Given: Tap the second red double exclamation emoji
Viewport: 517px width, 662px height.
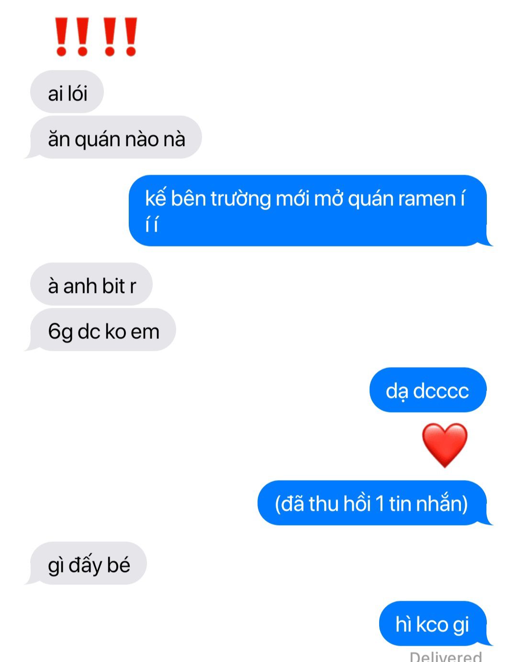Looking at the screenshot, I should click(x=121, y=37).
